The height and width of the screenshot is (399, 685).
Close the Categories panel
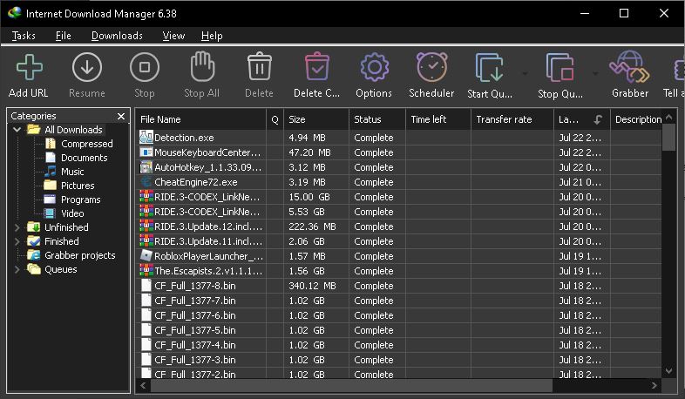[x=121, y=116]
